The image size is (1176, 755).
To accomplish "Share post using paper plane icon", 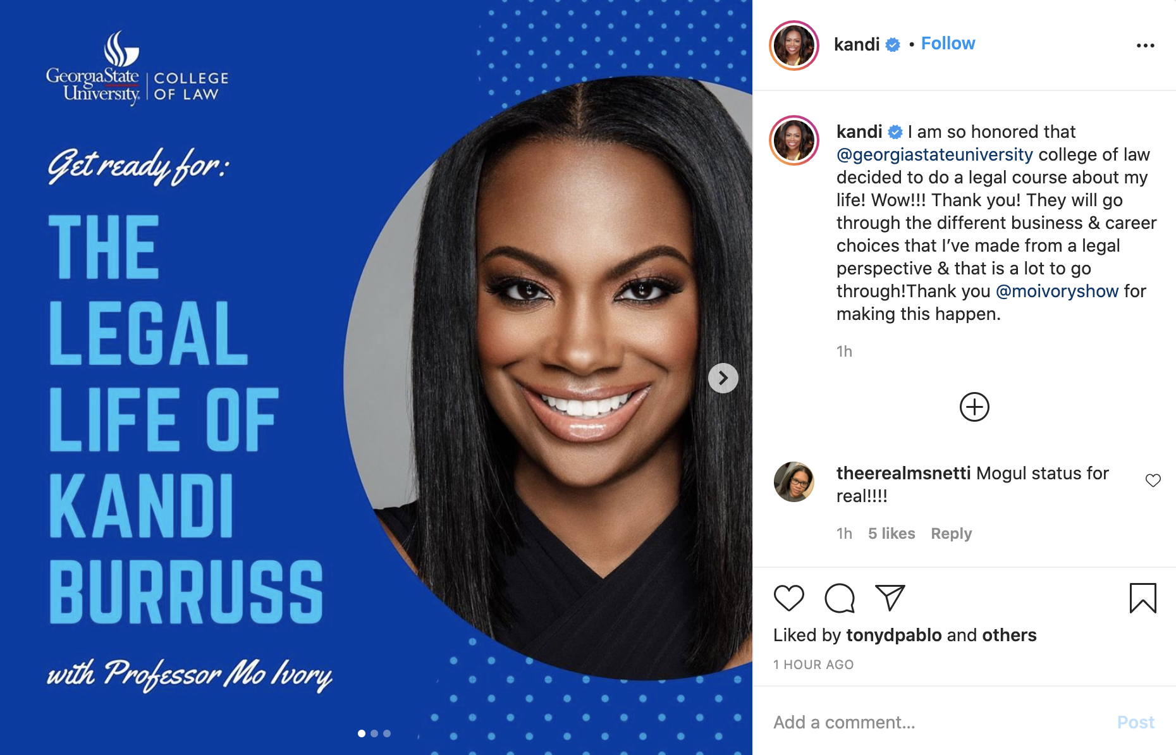I will [890, 598].
